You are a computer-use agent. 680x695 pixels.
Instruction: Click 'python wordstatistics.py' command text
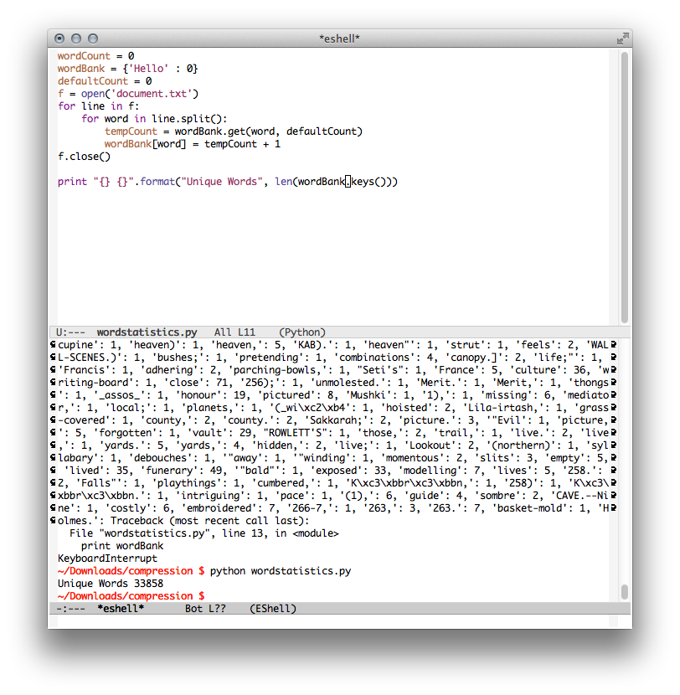coord(281,571)
